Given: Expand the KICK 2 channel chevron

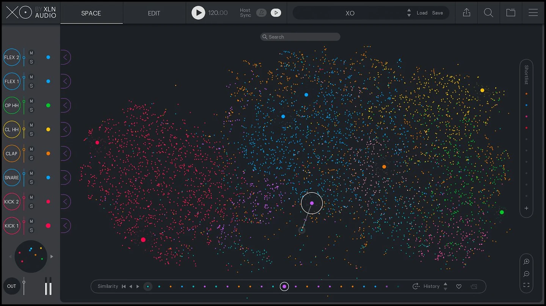Looking at the screenshot, I should pos(65,202).
